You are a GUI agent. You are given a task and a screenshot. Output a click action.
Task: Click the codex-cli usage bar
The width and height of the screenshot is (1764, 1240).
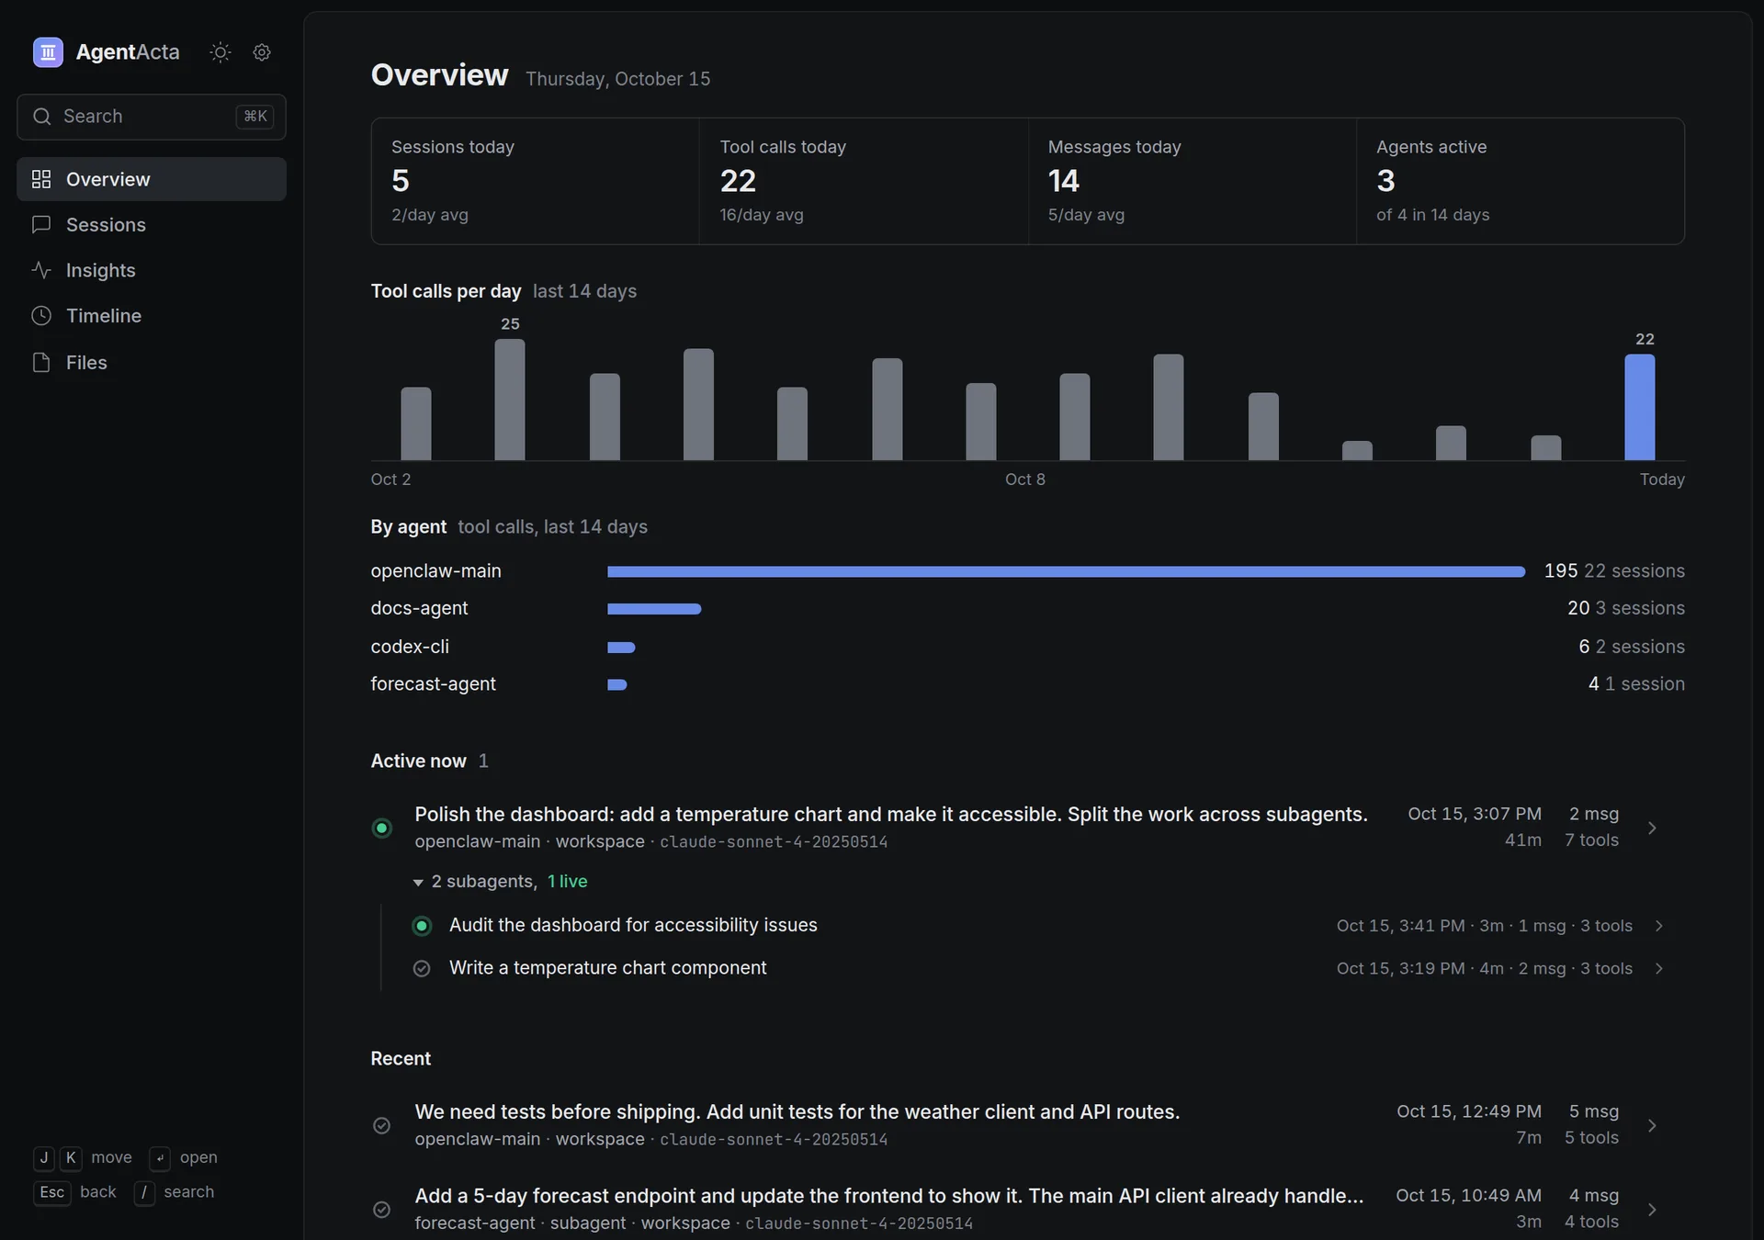pyautogui.click(x=621, y=648)
